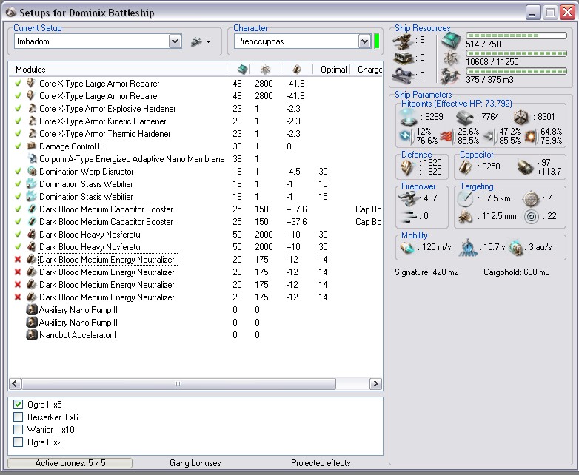Open the Current Setup dropdown showing Imbadomi
The image size is (579, 475).
pos(175,41)
